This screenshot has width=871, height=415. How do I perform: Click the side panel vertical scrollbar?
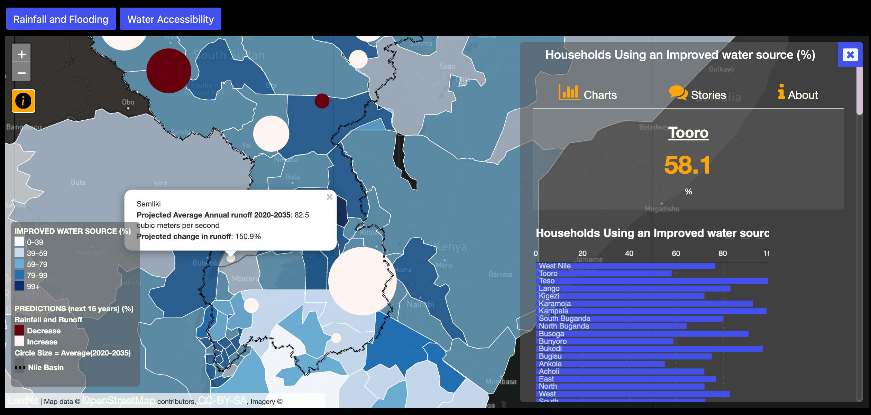tap(859, 91)
